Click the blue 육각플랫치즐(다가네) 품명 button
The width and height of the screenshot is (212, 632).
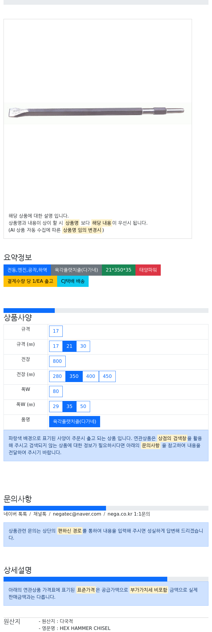click(x=74, y=422)
